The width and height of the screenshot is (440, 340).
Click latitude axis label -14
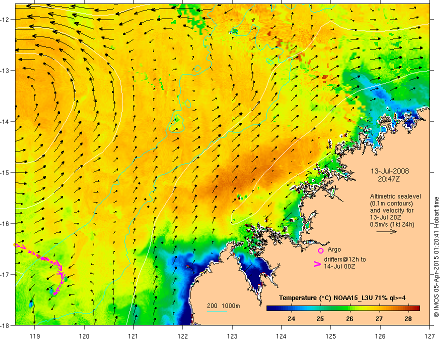point(5,121)
